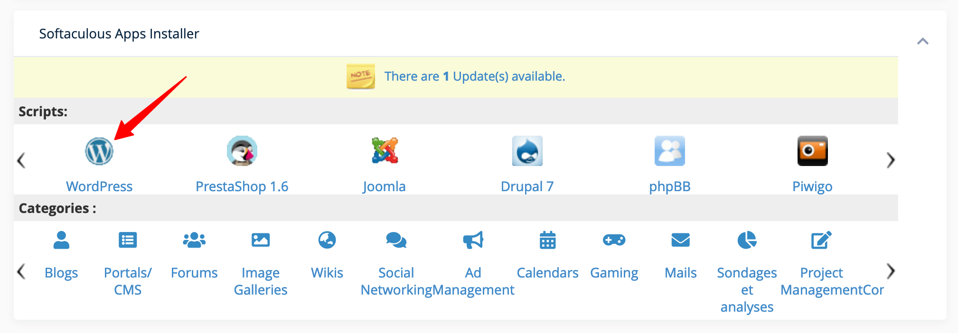This screenshot has width=958, height=333.
Task: Open the Social Networking category label
Action: click(396, 281)
